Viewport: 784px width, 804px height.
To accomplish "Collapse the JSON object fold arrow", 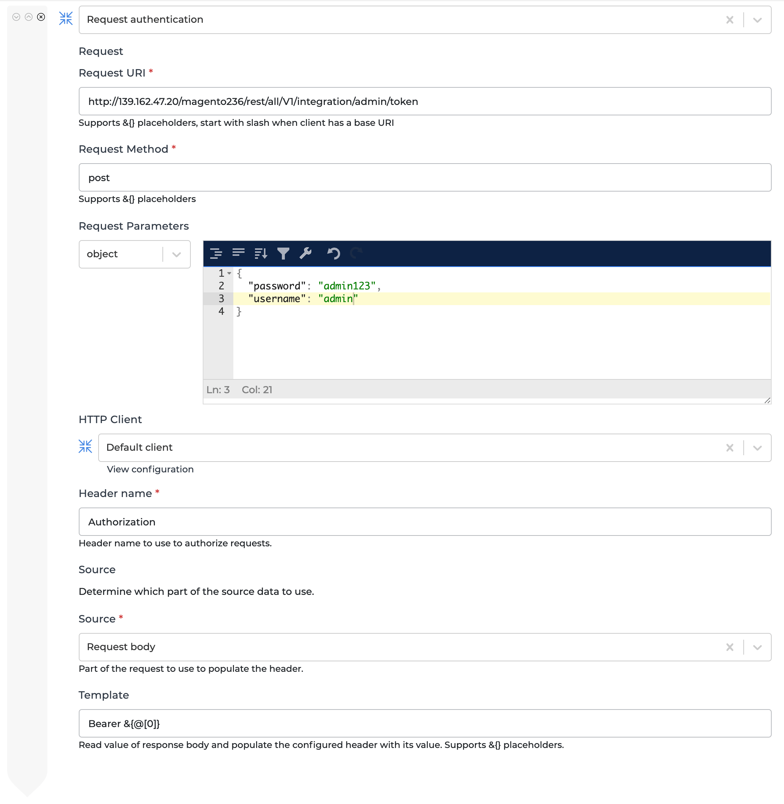I will click(x=229, y=273).
